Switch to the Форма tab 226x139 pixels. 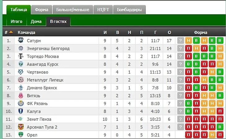[41, 10]
